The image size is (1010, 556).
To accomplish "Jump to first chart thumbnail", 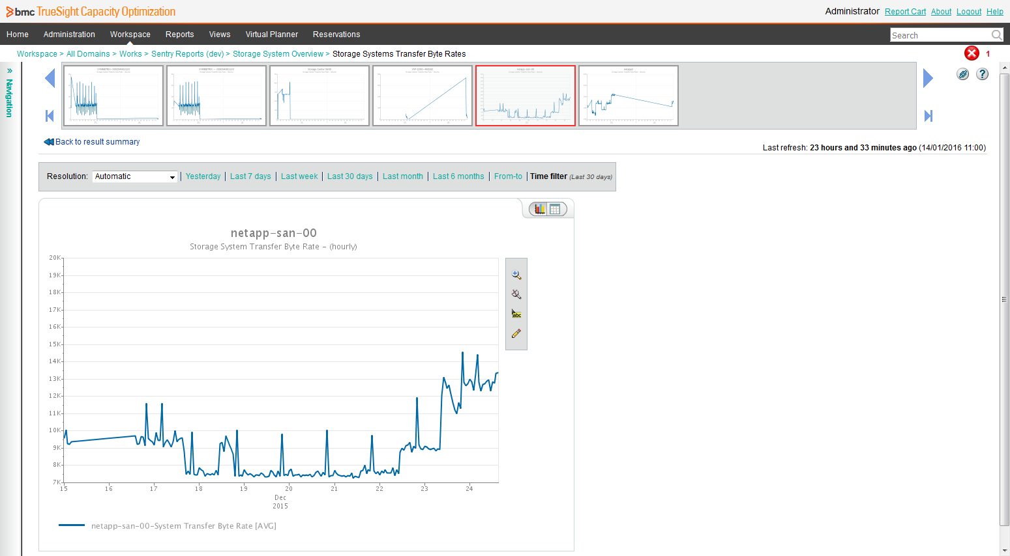I will (50, 116).
